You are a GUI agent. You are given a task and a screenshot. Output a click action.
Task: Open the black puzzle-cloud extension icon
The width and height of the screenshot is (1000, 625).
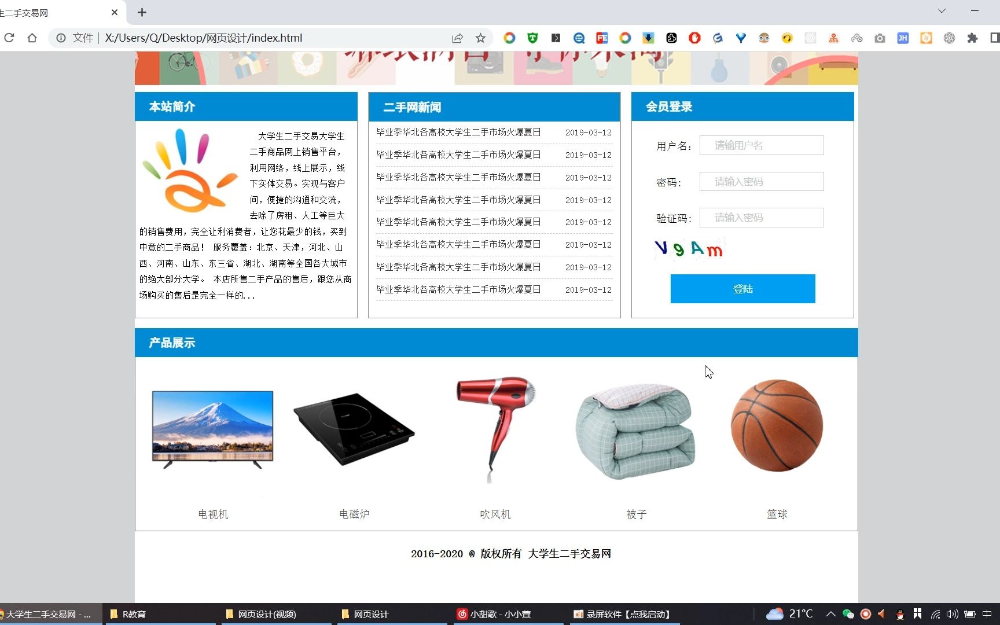pos(671,38)
